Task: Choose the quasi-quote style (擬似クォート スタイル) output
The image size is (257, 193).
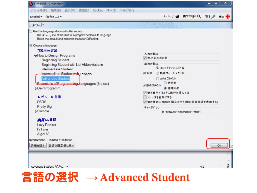Action: [157, 73]
